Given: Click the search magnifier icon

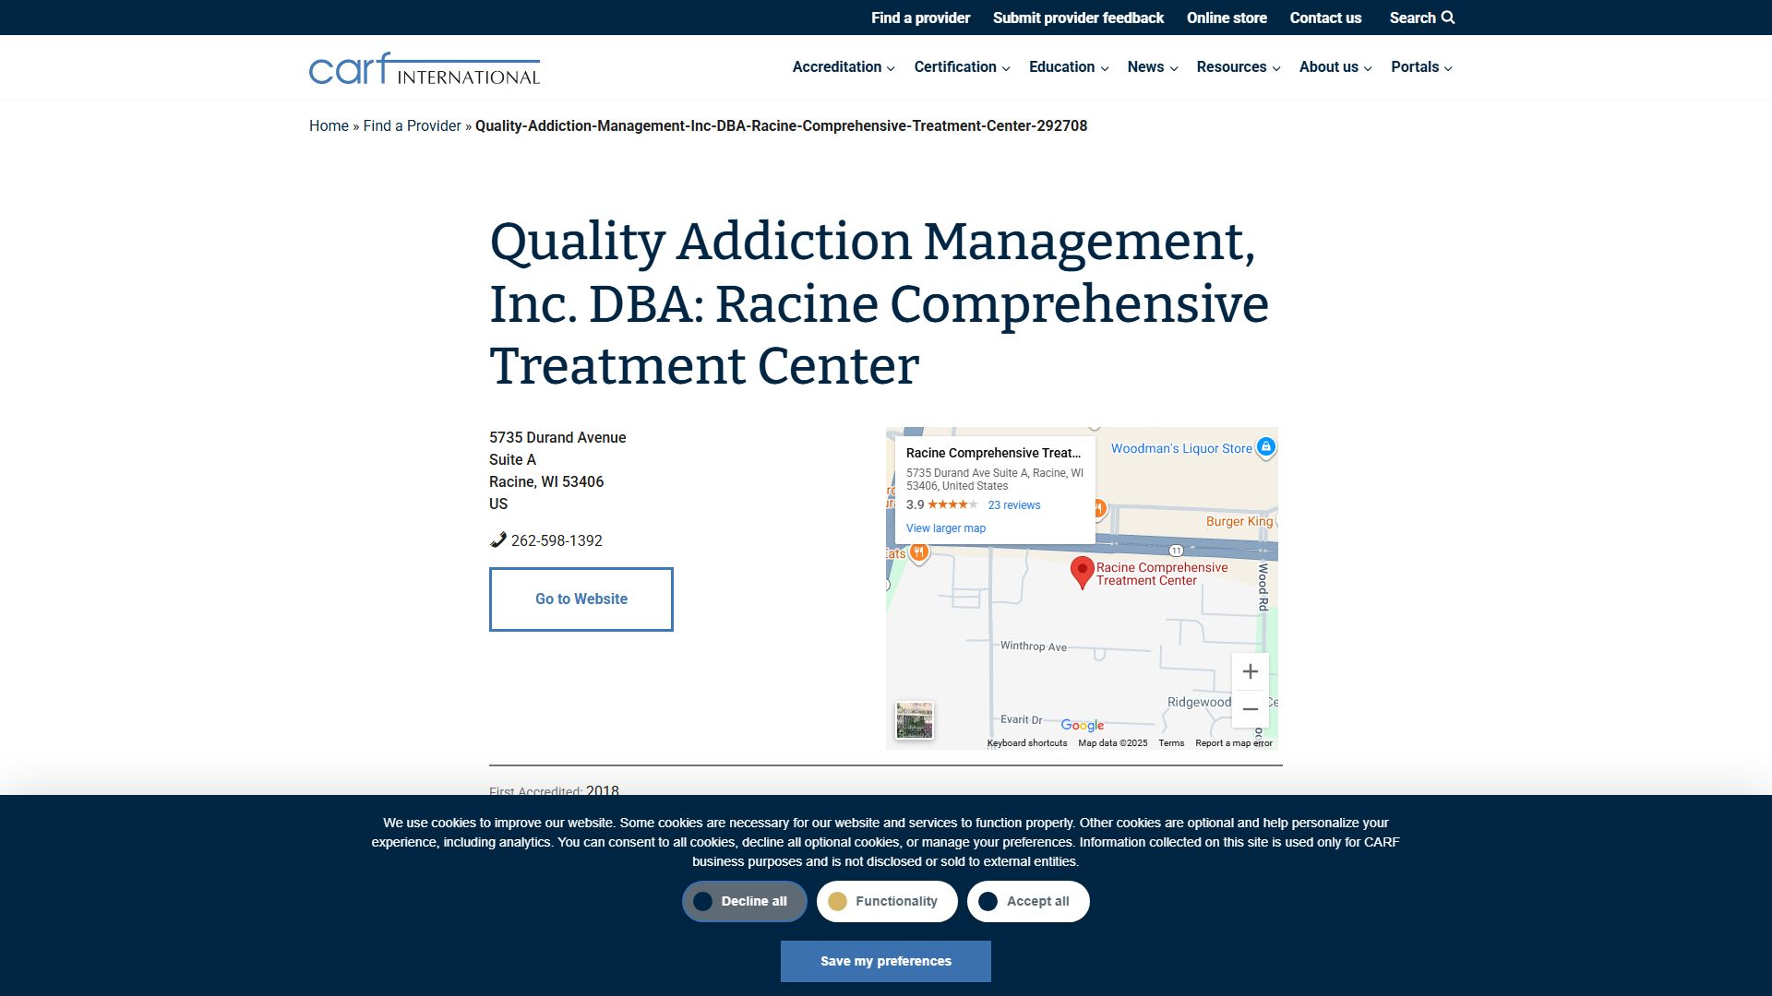Looking at the screenshot, I should coord(1448,18).
